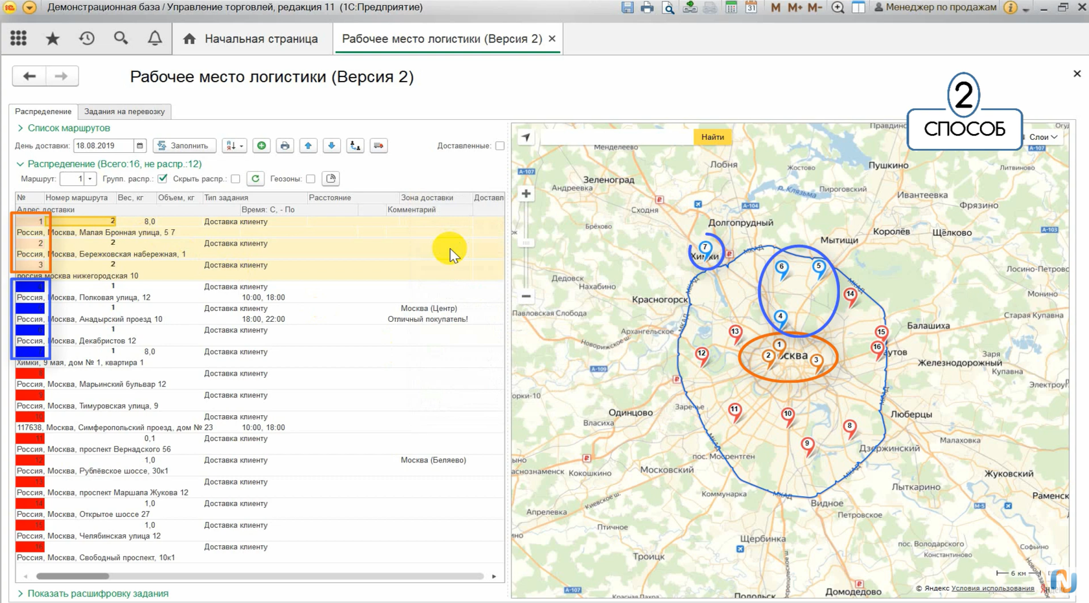
Task: Click the M- memory subtract button
Action: [815, 8]
